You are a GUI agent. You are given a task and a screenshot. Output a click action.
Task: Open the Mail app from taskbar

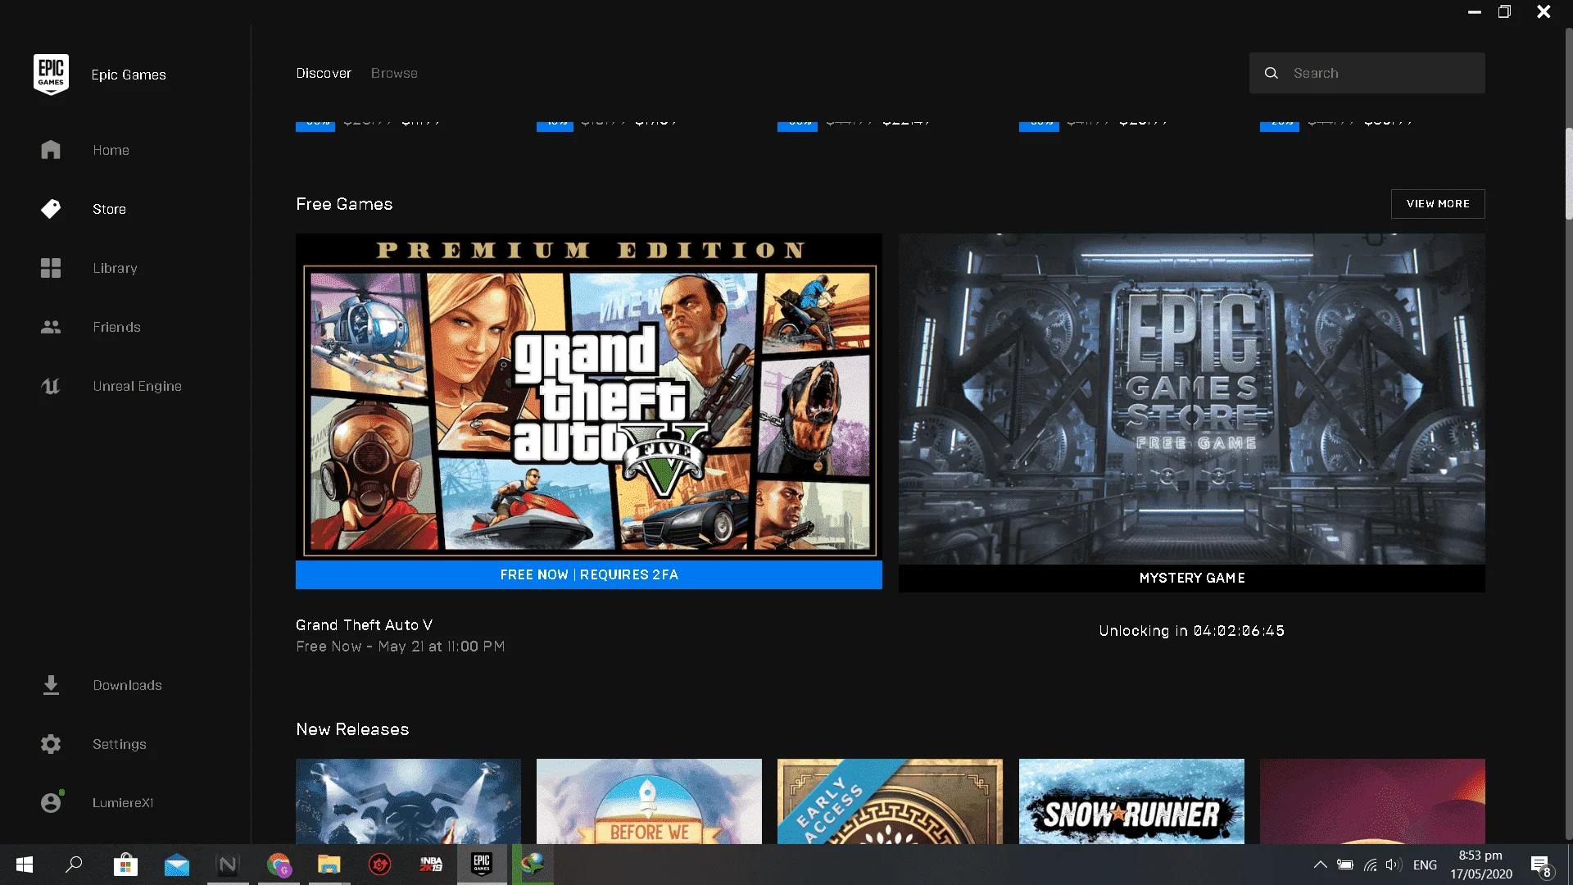176,865
